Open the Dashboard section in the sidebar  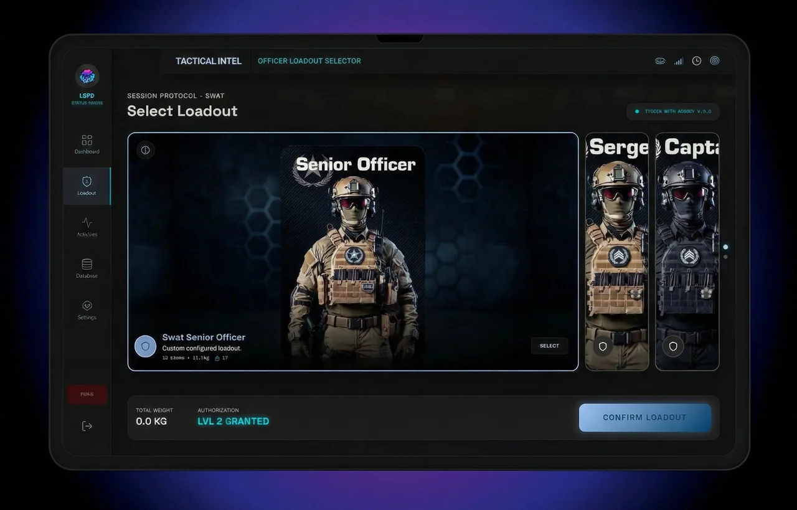(x=87, y=144)
